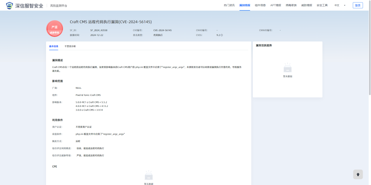Click the 登录 button
This screenshot has width=371, height=185.
pos(358,5)
